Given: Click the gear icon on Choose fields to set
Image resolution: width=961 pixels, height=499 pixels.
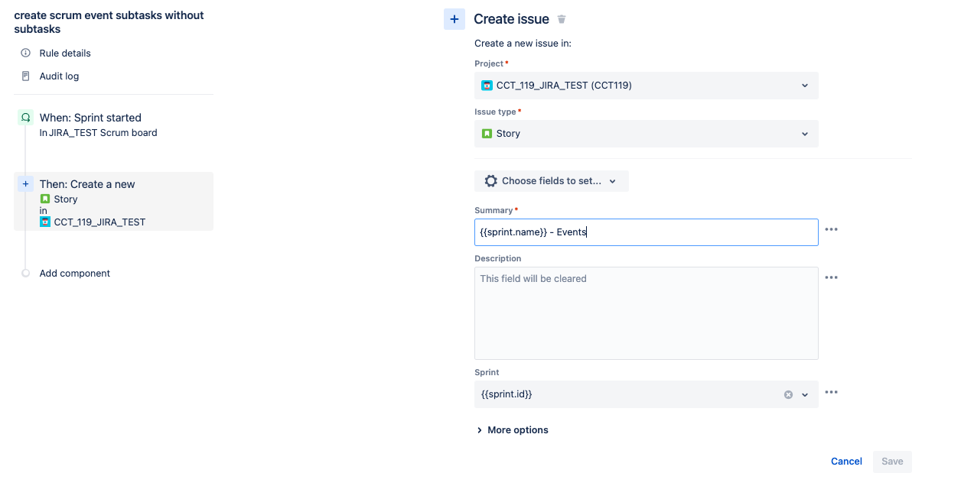Looking at the screenshot, I should tap(490, 180).
